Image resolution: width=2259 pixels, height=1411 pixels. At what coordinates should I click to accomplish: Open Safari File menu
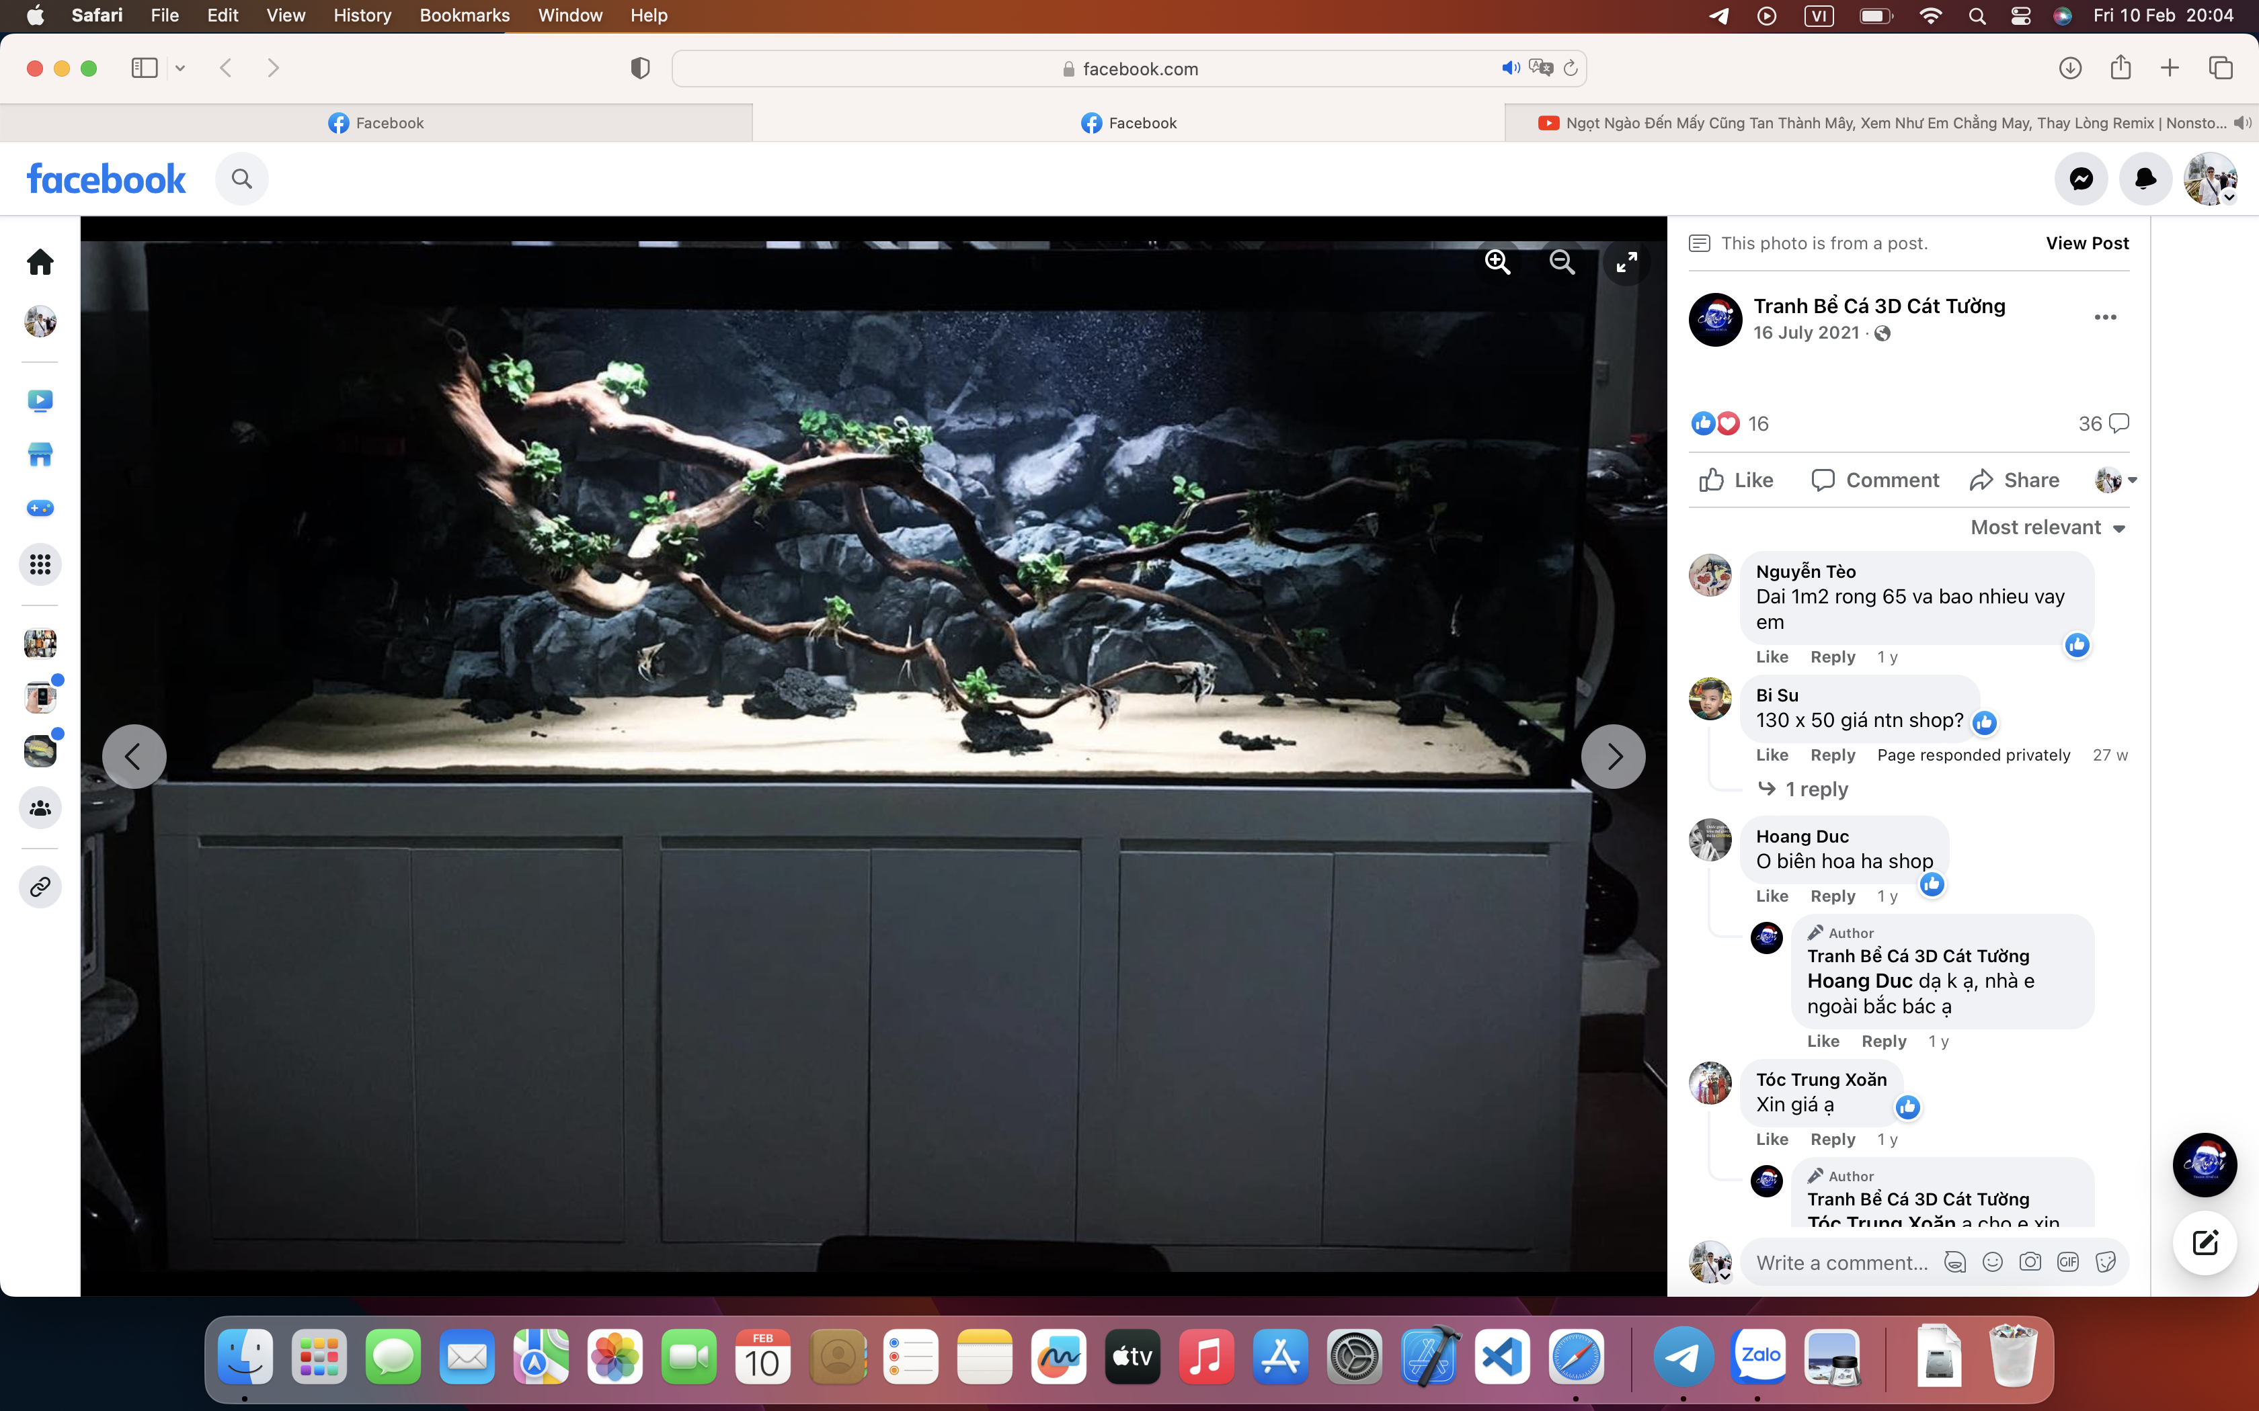[164, 16]
